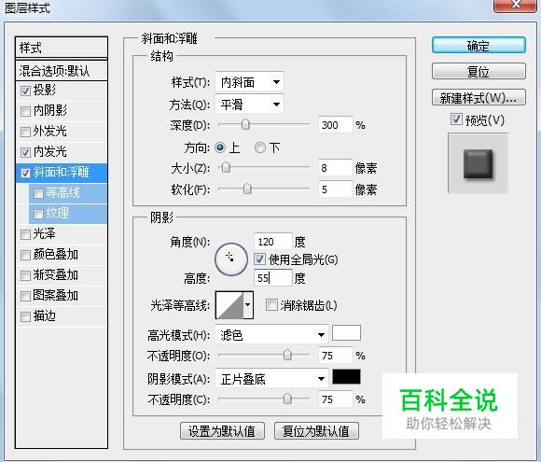Click highlight 不透明度(O) slider handle

tap(287, 355)
